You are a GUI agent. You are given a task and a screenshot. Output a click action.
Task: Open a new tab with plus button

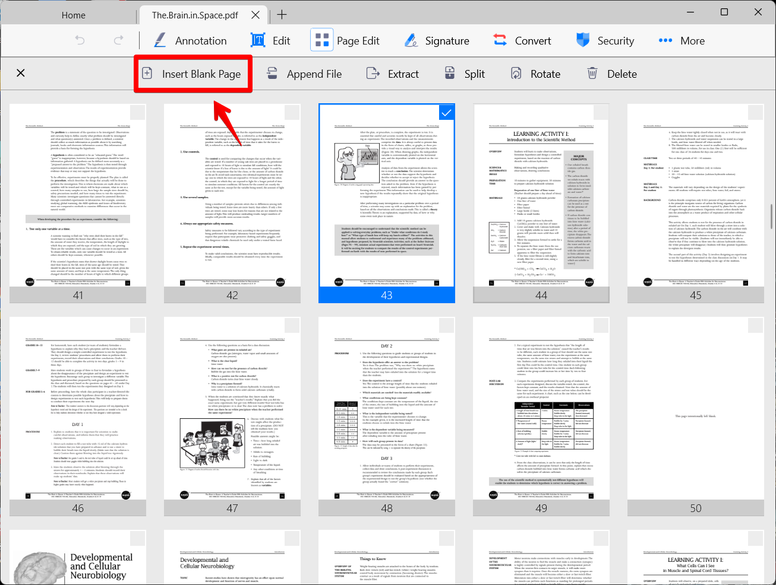pos(282,15)
